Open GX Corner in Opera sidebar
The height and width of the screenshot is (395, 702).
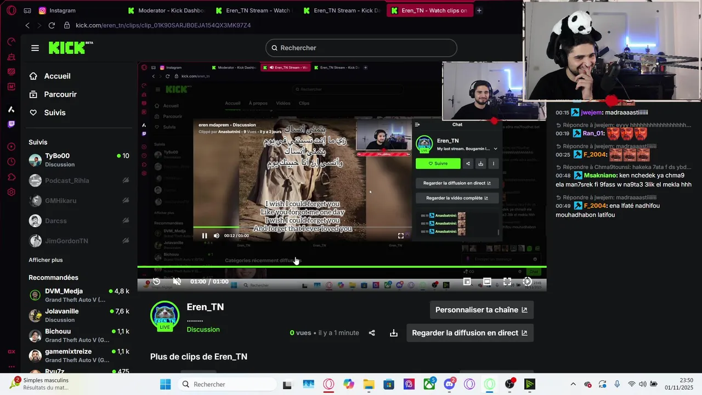point(11,352)
